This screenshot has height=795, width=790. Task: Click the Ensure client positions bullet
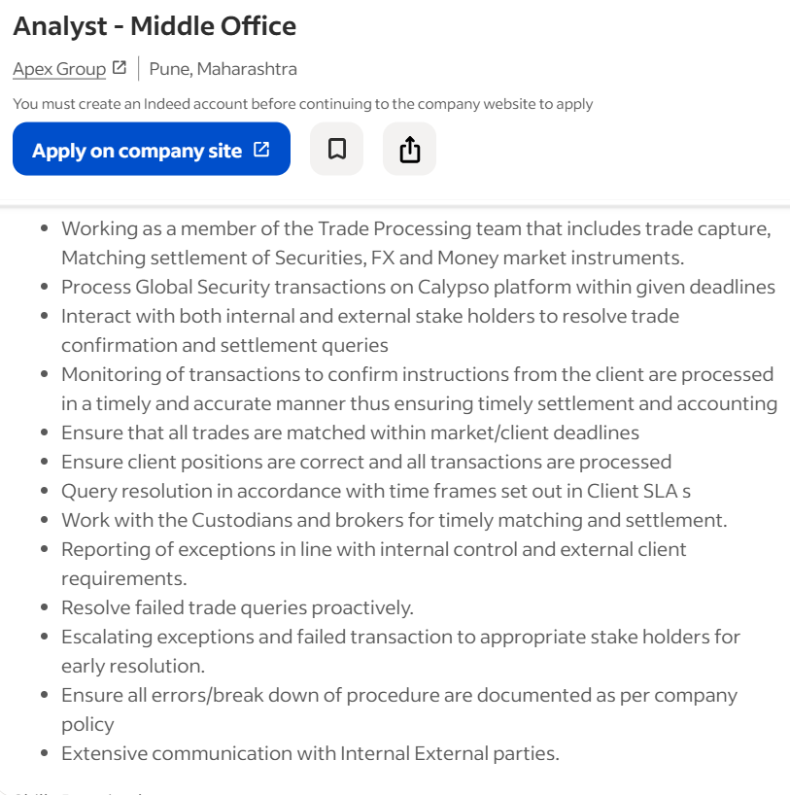[x=365, y=462]
